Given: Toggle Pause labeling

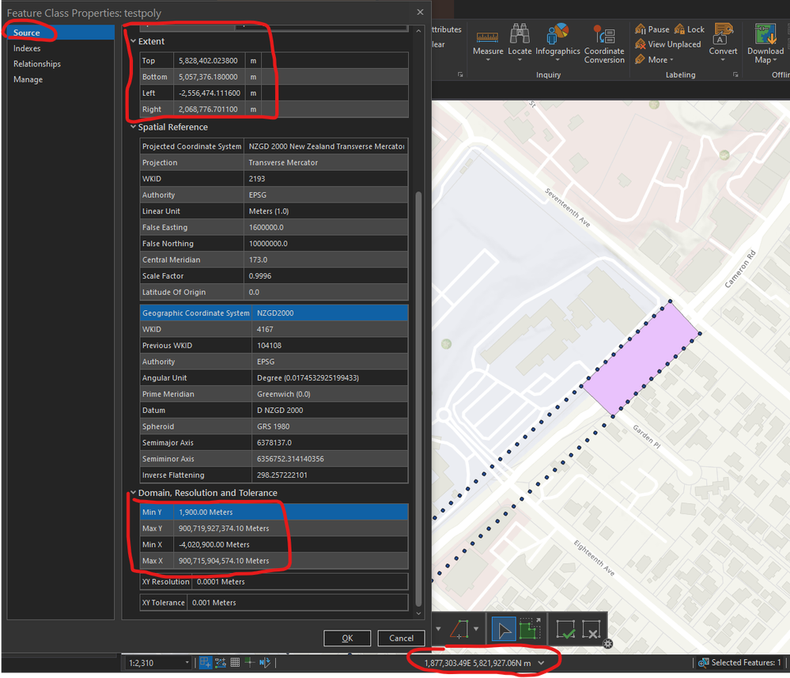Looking at the screenshot, I should coord(652,29).
